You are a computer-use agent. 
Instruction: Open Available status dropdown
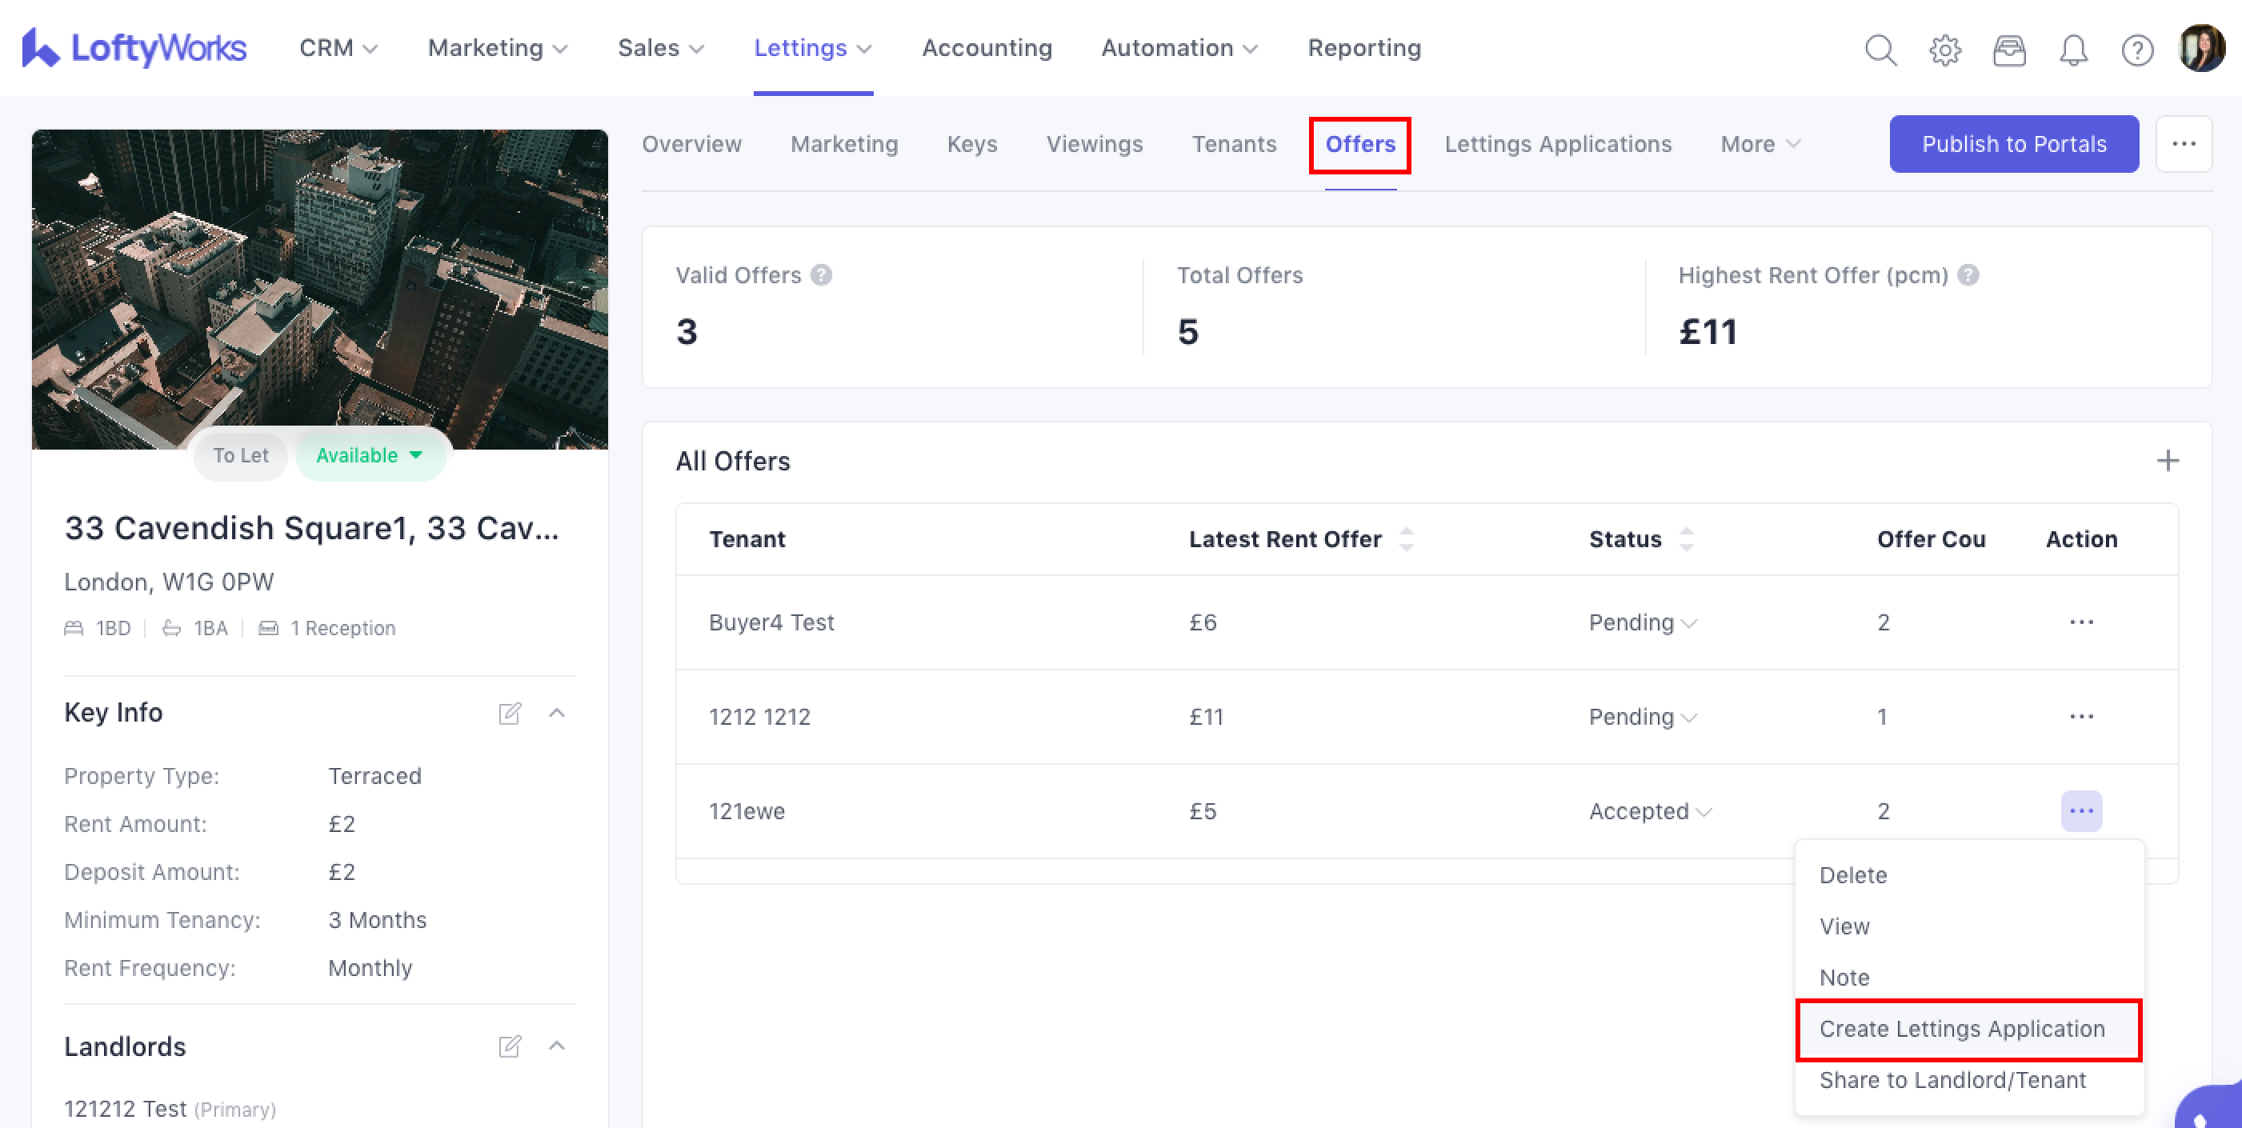click(370, 455)
